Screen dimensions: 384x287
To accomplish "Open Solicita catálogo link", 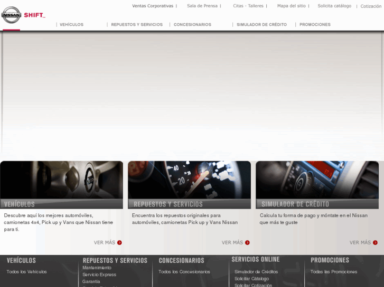I will tap(334, 6).
